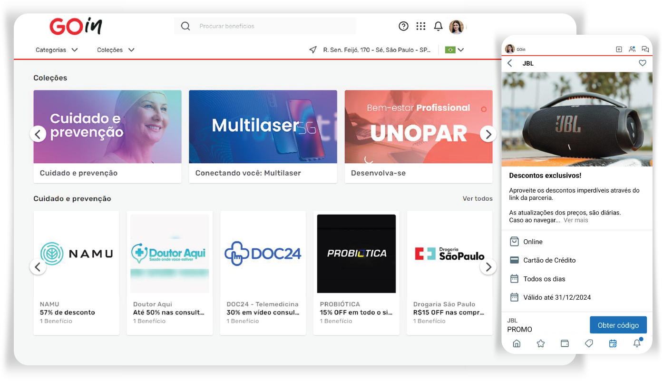The image size is (663, 382).
Task: Open the apps grid icon
Action: click(421, 26)
